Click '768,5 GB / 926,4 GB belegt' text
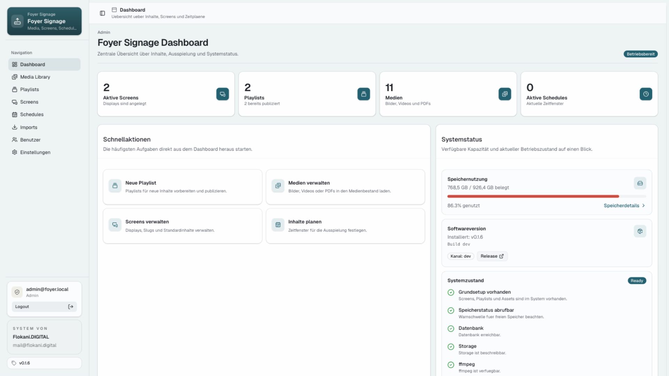 click(478, 188)
